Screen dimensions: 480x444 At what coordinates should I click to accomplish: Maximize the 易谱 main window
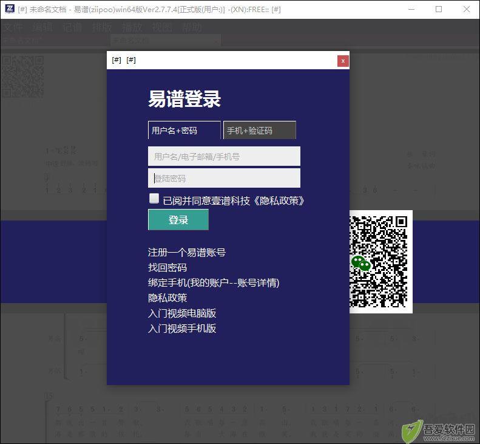tap(439, 9)
